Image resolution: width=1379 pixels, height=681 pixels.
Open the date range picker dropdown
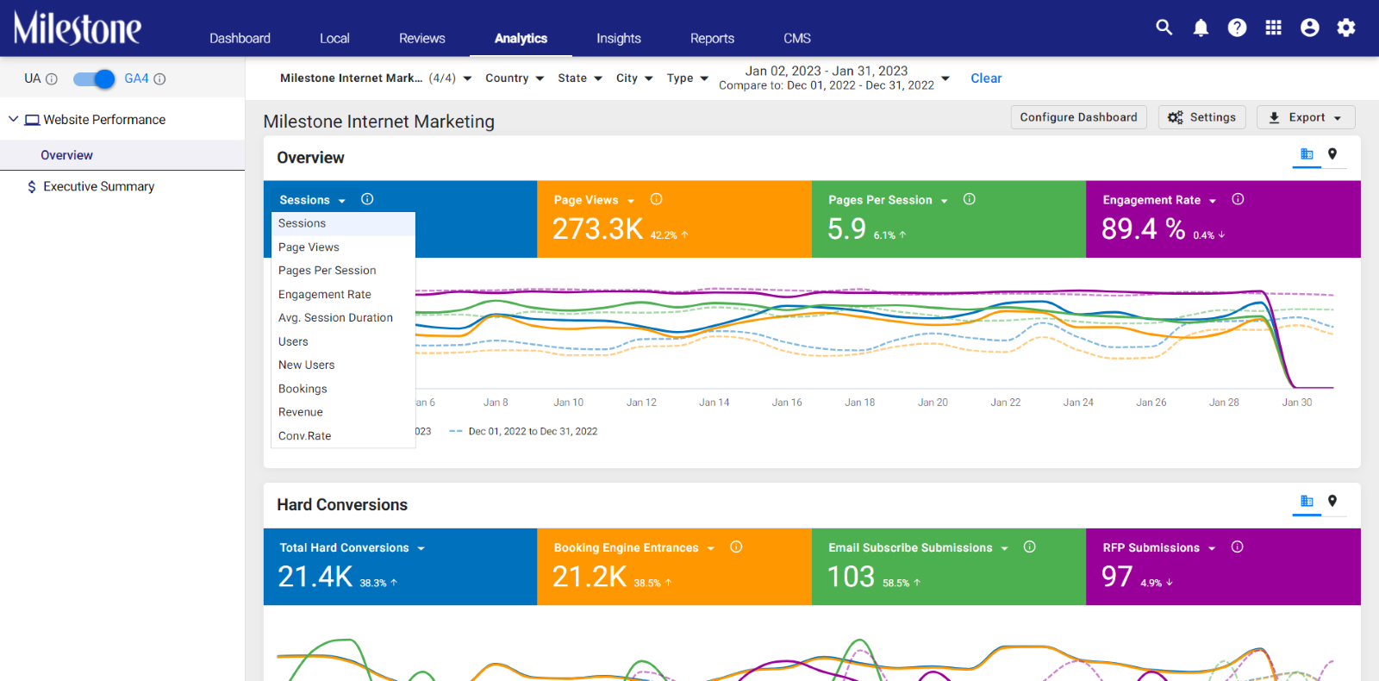pos(834,78)
